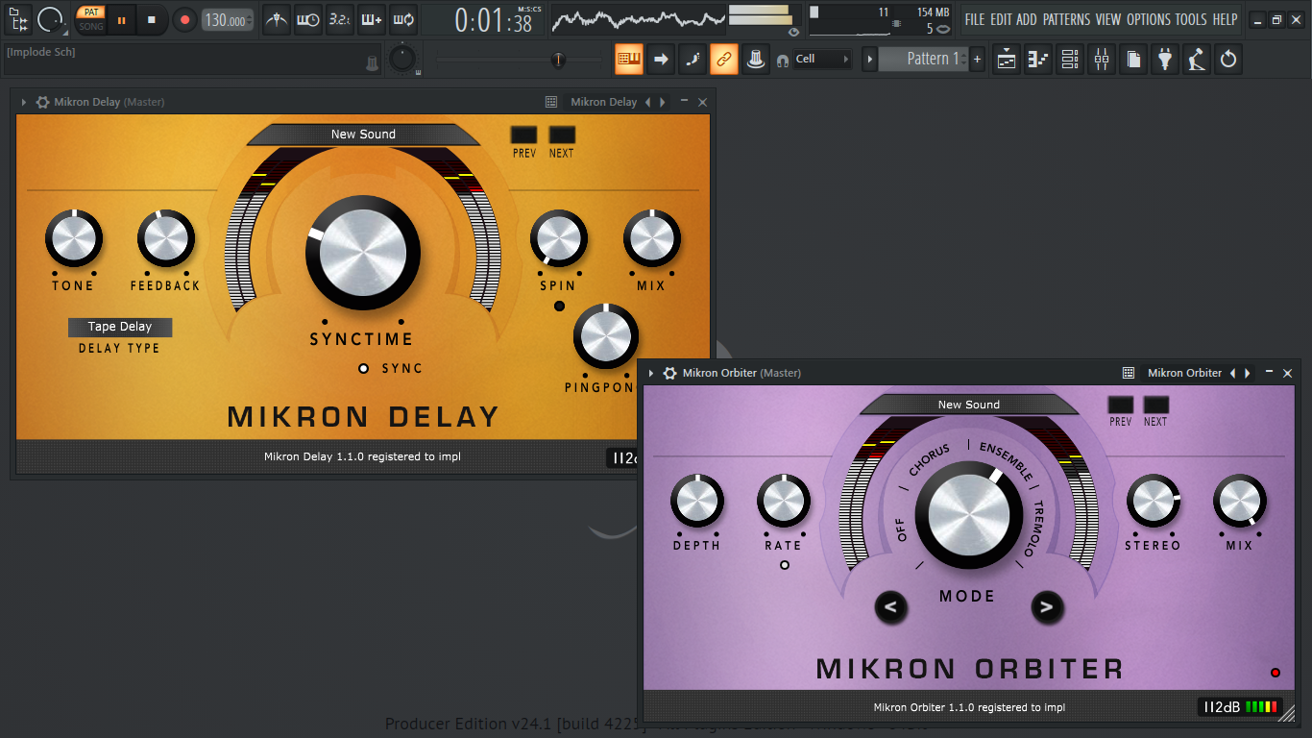Stop playback in the transport
The image size is (1312, 738).
coord(152,19)
